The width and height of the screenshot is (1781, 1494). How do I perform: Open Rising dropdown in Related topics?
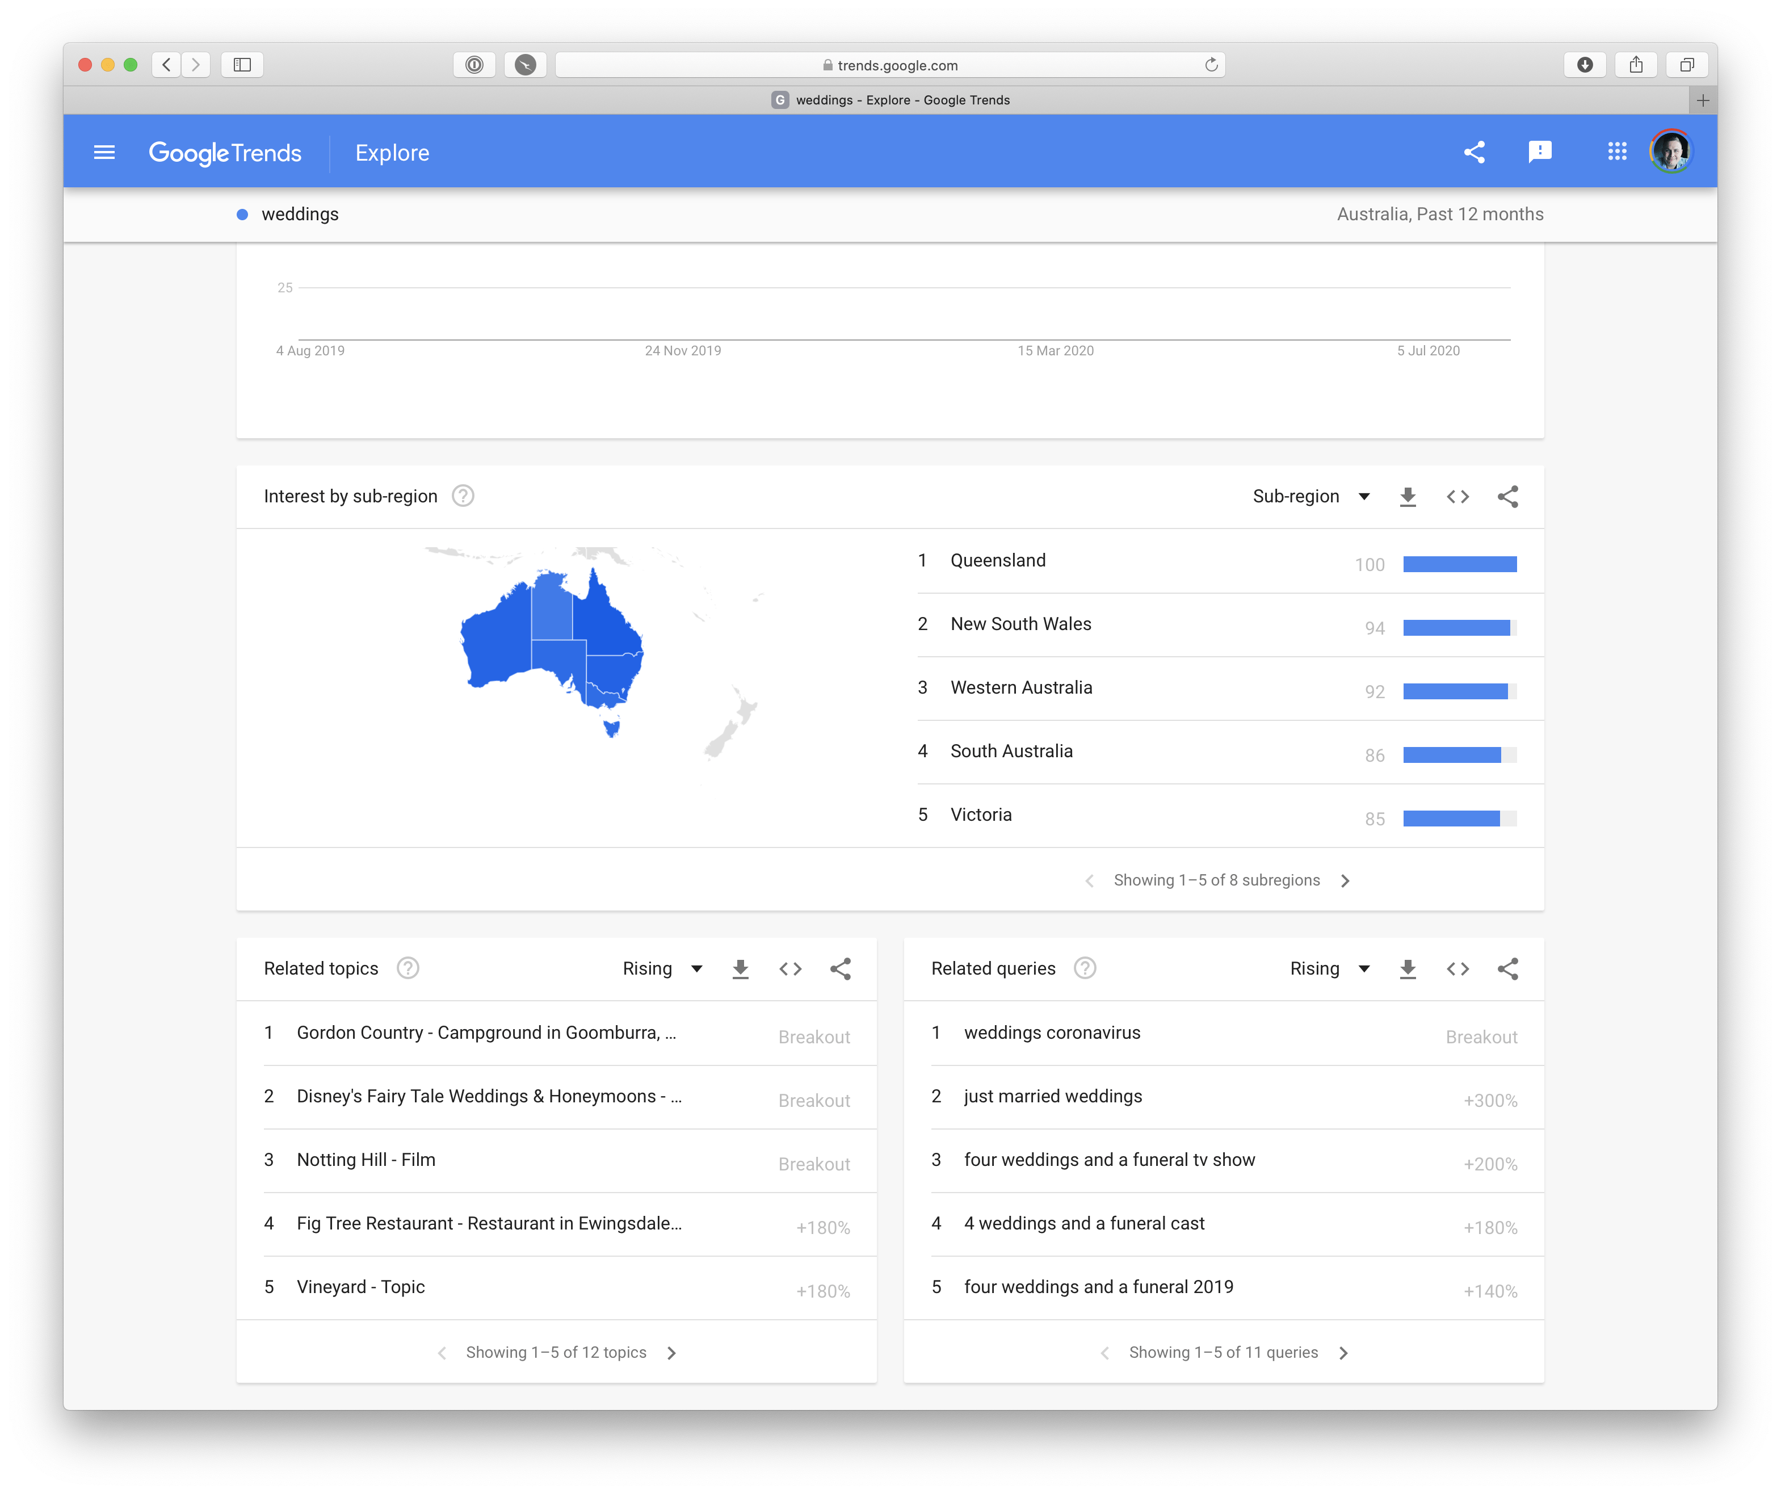pyautogui.click(x=662, y=969)
